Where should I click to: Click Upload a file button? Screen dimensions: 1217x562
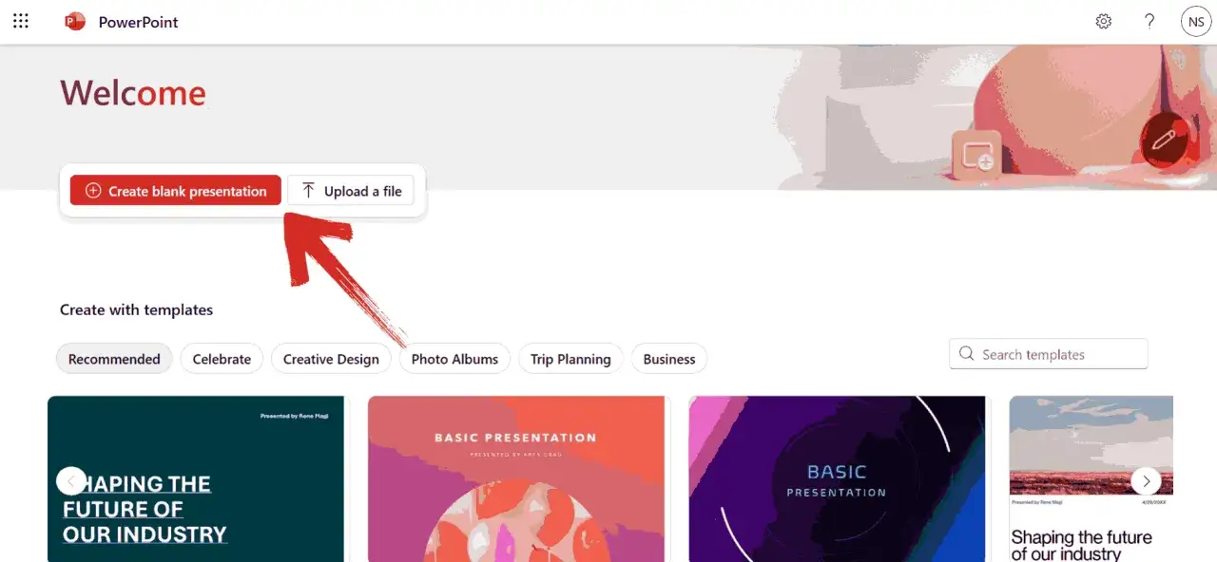[x=351, y=191]
